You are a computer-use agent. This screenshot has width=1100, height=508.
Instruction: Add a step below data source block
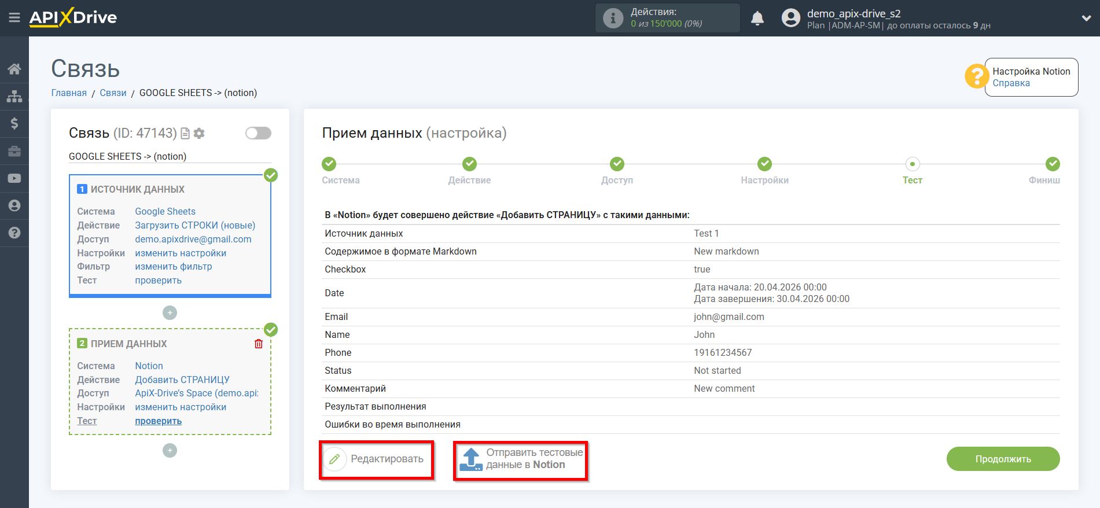[x=170, y=312]
